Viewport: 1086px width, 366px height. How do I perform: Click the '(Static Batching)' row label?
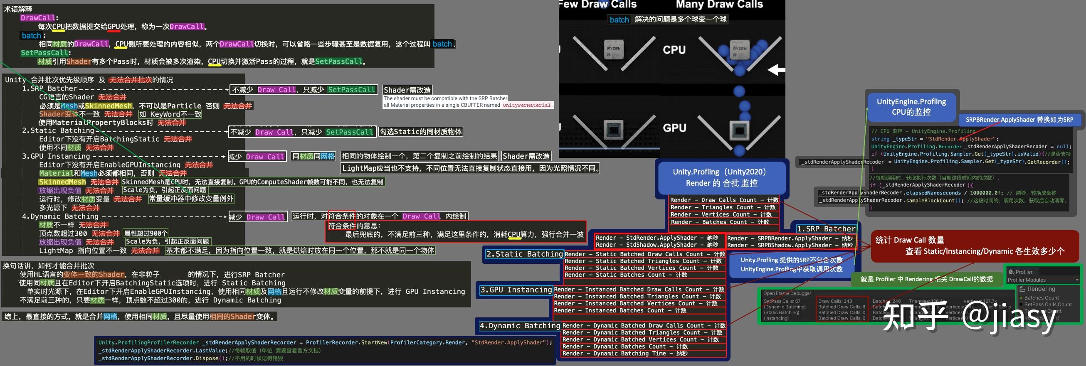pos(782,312)
